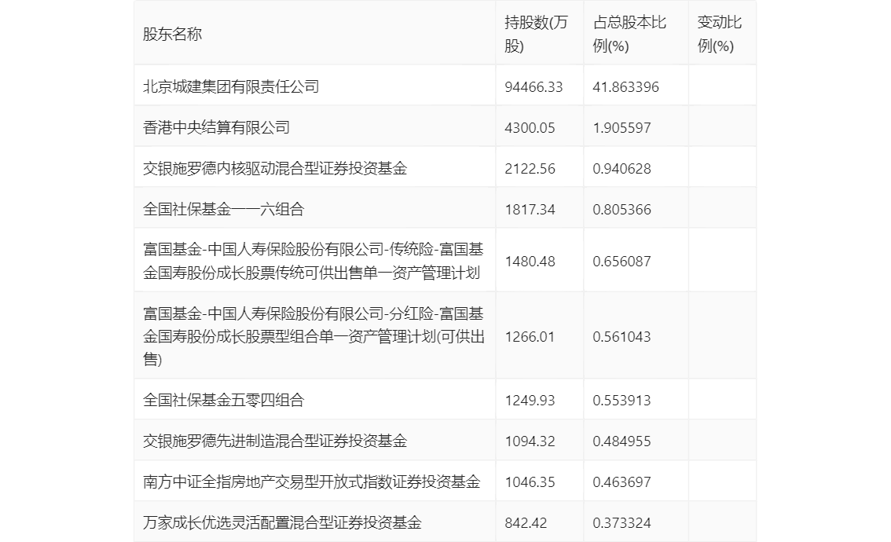Click the 股东名称 column header
The image size is (891, 542).
pos(172,34)
